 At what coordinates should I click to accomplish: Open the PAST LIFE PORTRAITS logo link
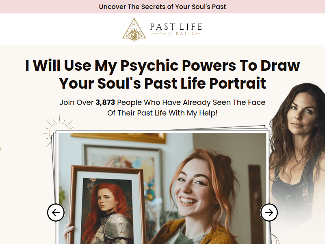tap(162, 29)
